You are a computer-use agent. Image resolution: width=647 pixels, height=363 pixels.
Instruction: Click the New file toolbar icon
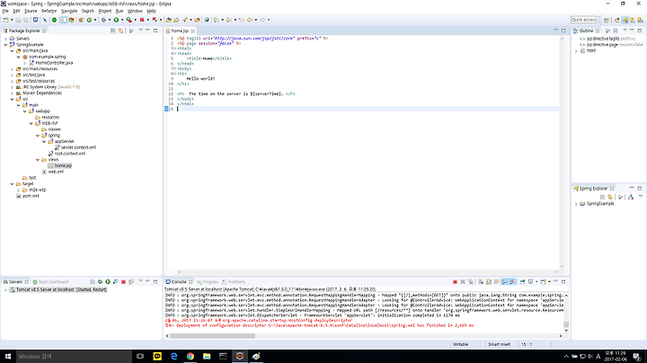5,20
